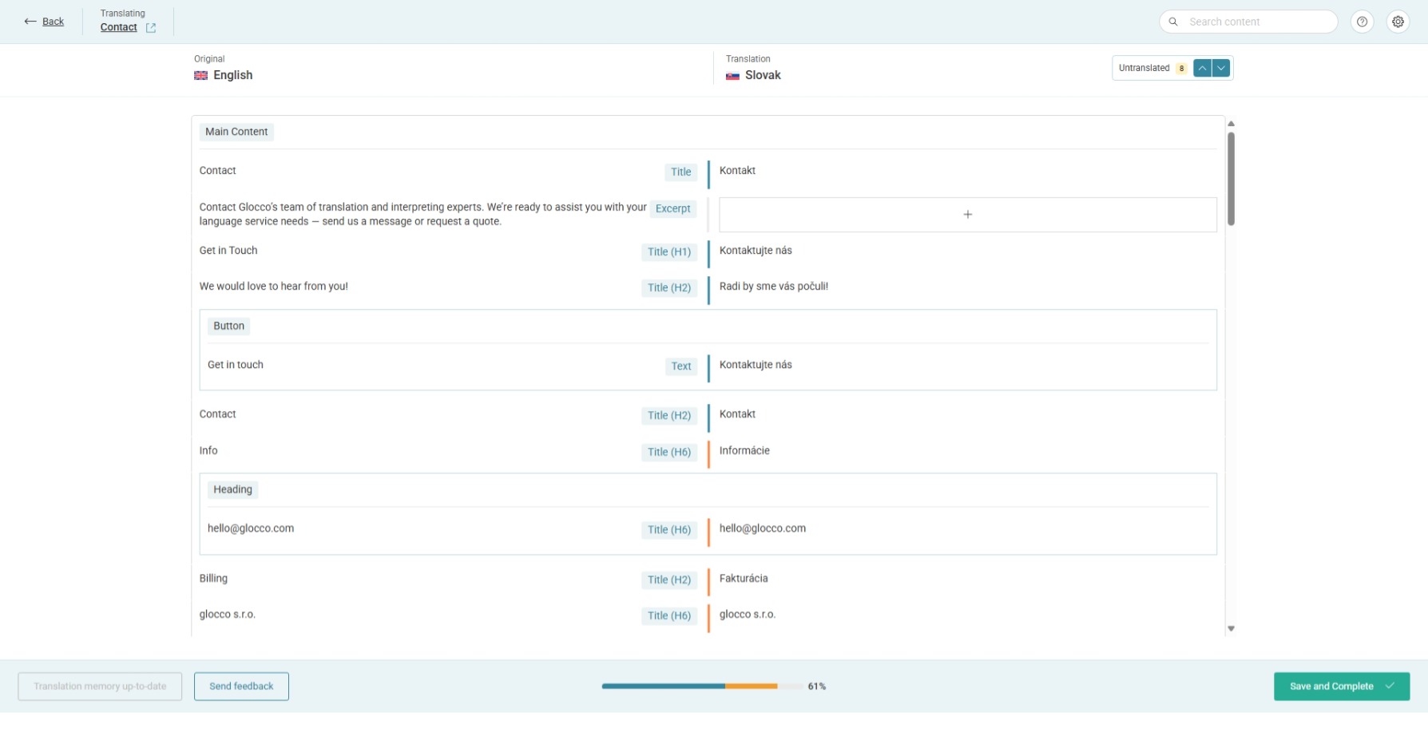Click the translation progress bar

702,687
